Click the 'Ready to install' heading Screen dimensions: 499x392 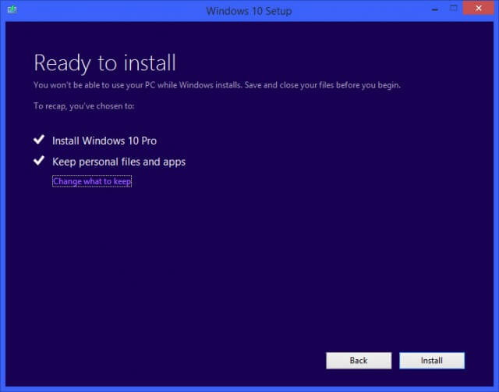(104, 62)
